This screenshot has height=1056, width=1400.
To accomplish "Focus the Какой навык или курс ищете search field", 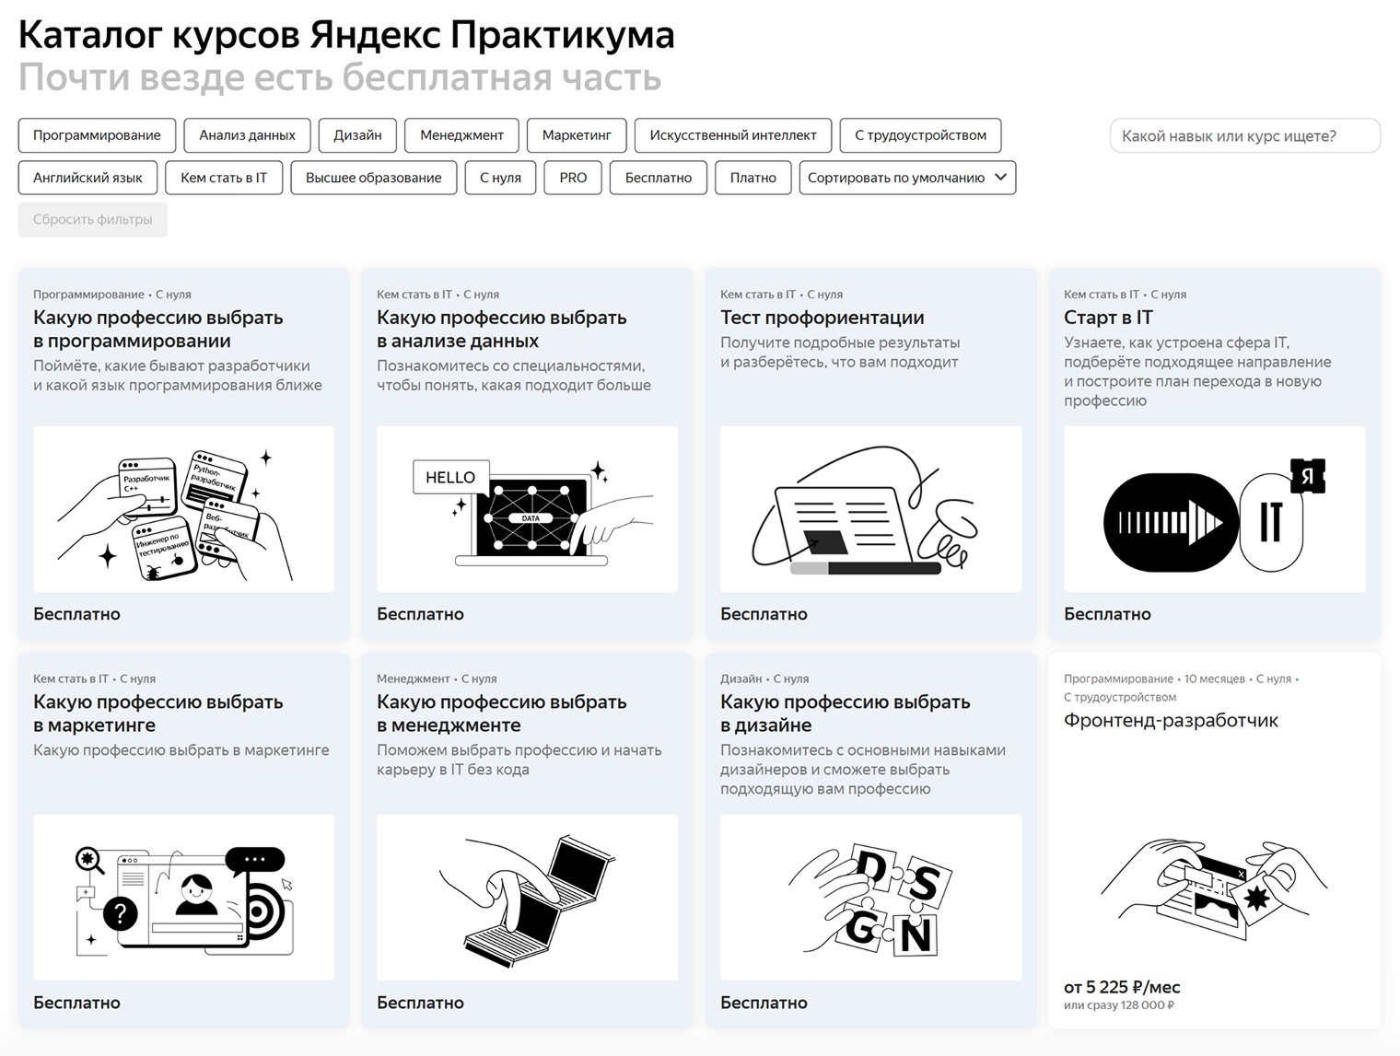I will [1244, 135].
